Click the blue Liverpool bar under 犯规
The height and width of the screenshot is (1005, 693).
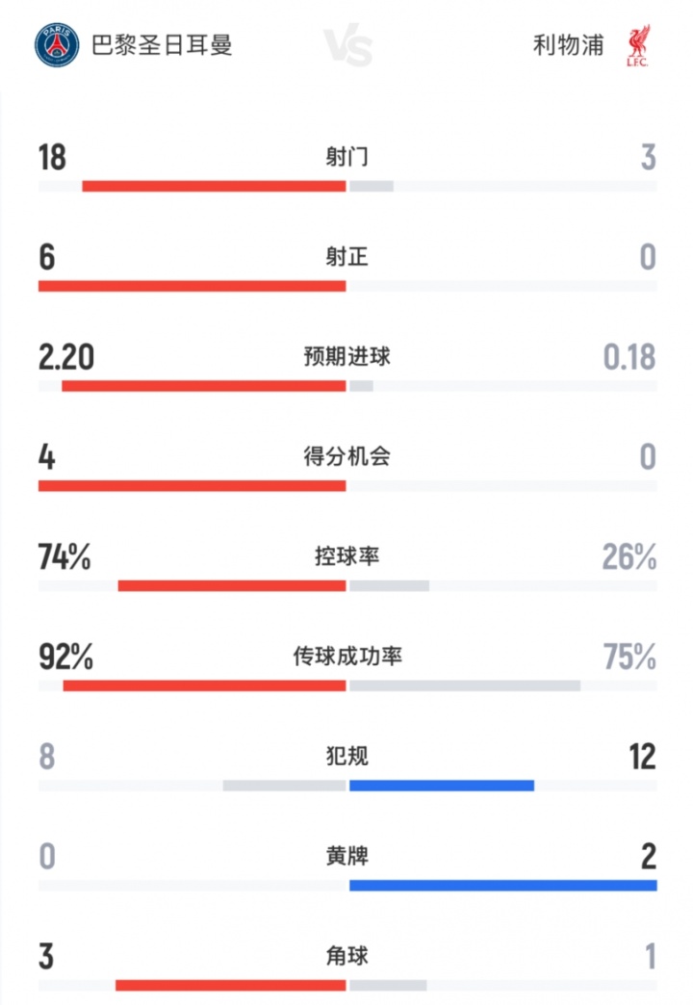[441, 786]
